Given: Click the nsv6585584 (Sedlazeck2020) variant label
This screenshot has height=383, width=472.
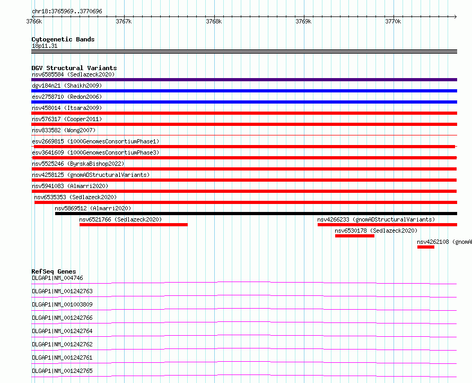Looking at the screenshot, I should (73, 74).
